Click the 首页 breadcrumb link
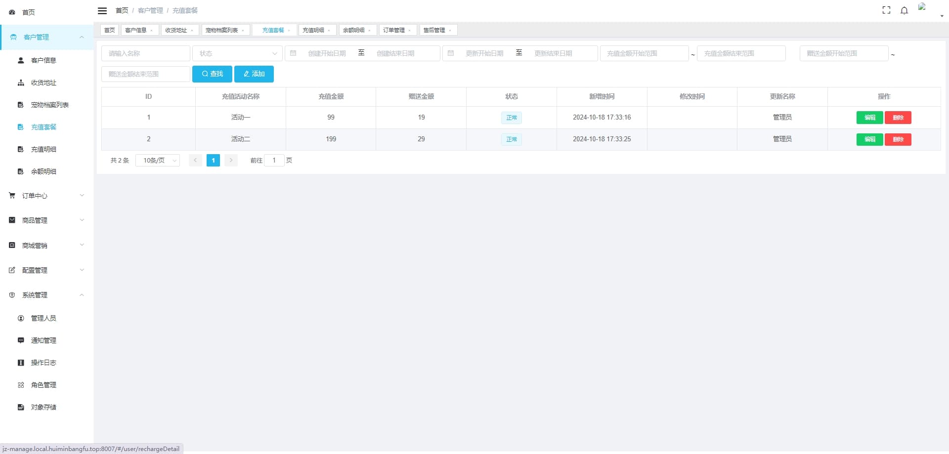 (x=122, y=10)
